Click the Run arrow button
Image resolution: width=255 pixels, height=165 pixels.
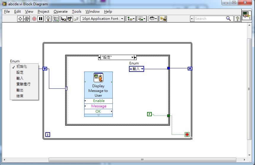pos(20,19)
